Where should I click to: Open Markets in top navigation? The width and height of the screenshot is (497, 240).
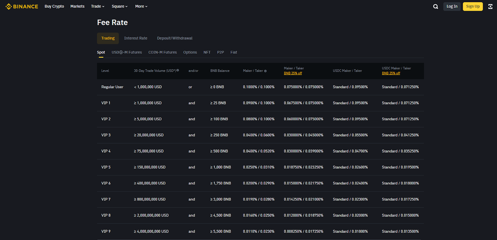click(x=77, y=6)
